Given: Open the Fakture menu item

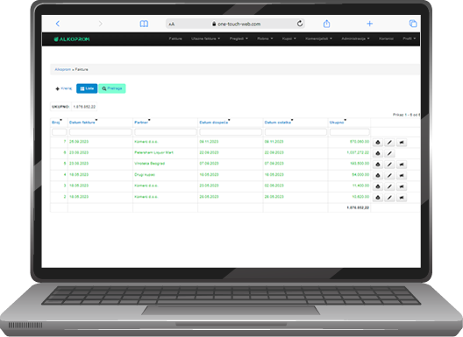Looking at the screenshot, I should pos(175,39).
